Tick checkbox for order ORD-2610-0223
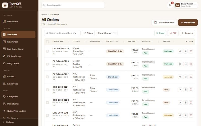The image size is (201, 126). [x=47, y=64]
